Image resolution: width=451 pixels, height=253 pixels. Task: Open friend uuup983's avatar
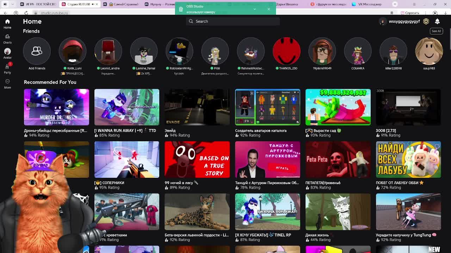tap(429, 51)
